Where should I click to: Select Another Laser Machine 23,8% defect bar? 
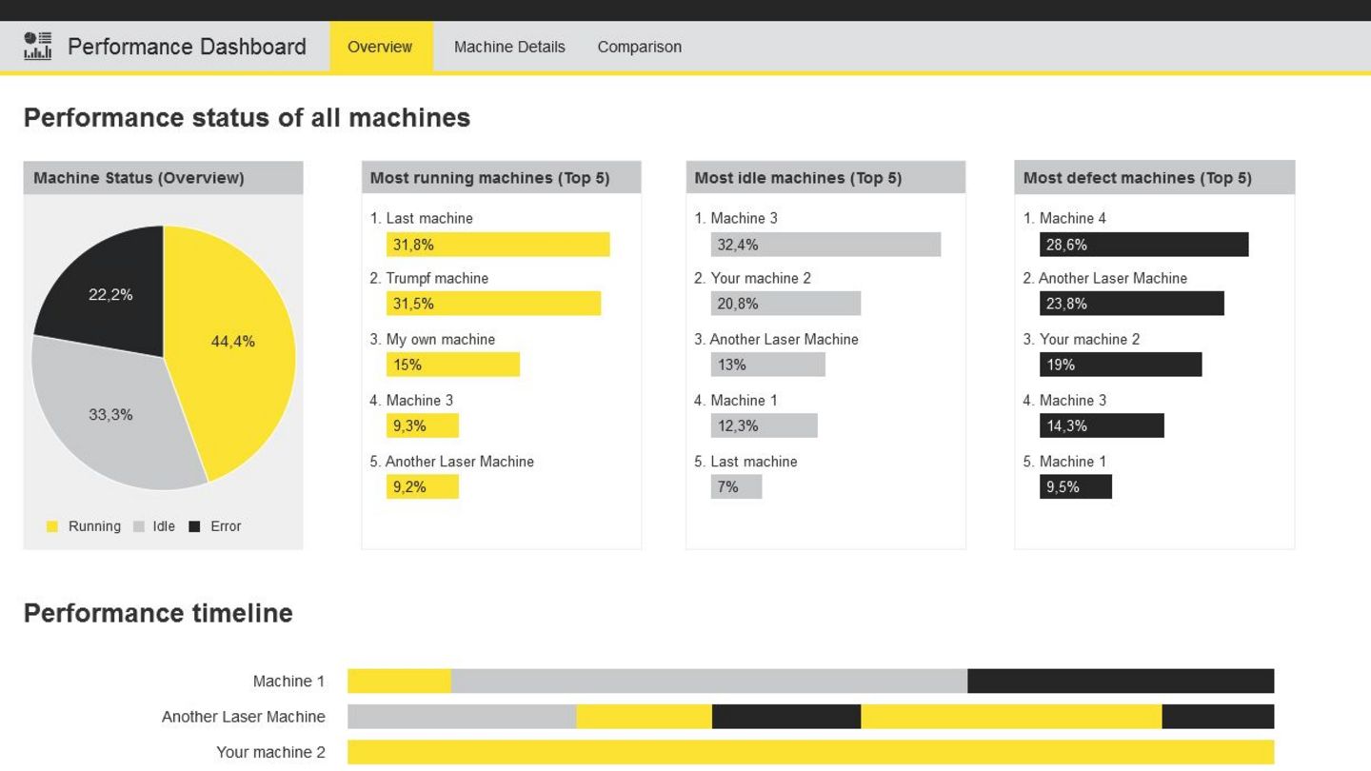pos(1131,304)
